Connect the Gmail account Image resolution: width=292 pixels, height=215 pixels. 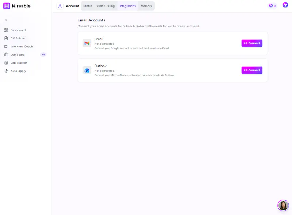click(x=252, y=43)
